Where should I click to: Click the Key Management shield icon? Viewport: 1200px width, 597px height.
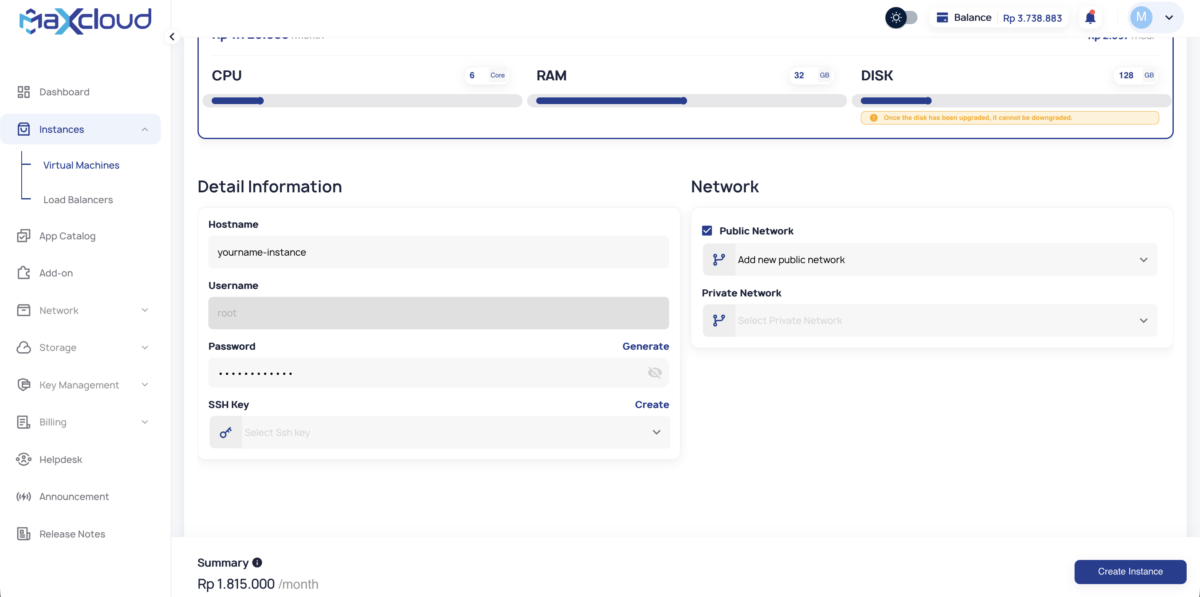(x=23, y=384)
